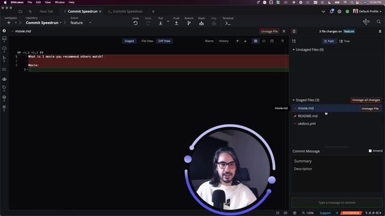Select ukdocs.yml in staged files
This screenshot has width=385, height=216.
tap(336, 124)
